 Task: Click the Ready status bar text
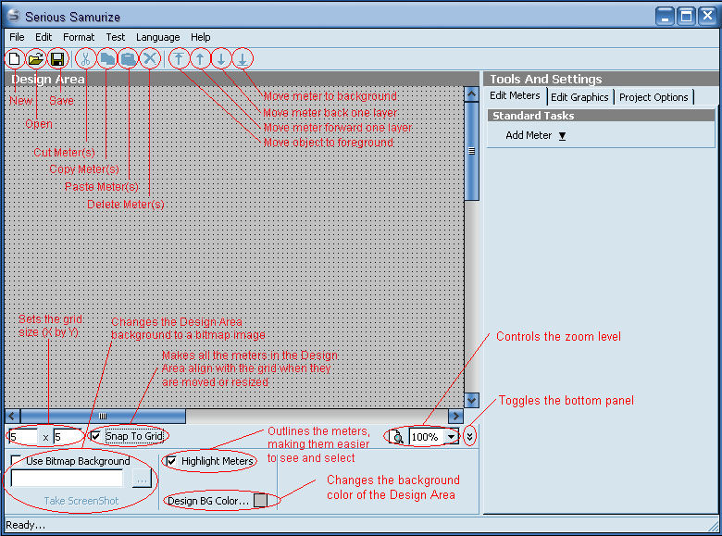coord(26,525)
